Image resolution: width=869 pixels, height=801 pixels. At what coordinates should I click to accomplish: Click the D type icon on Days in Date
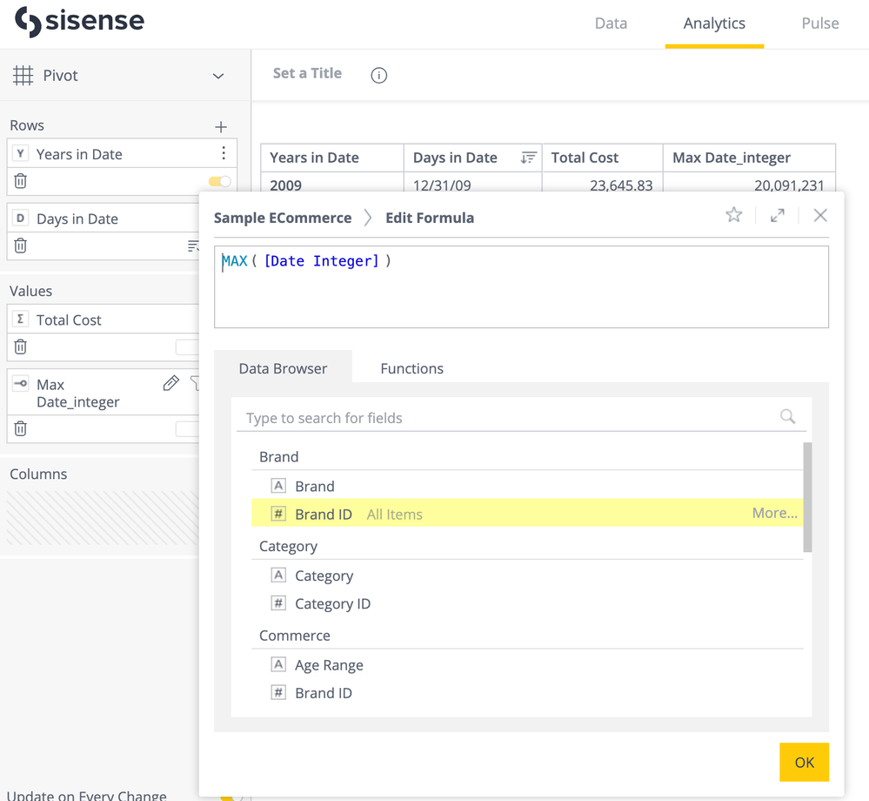point(21,218)
